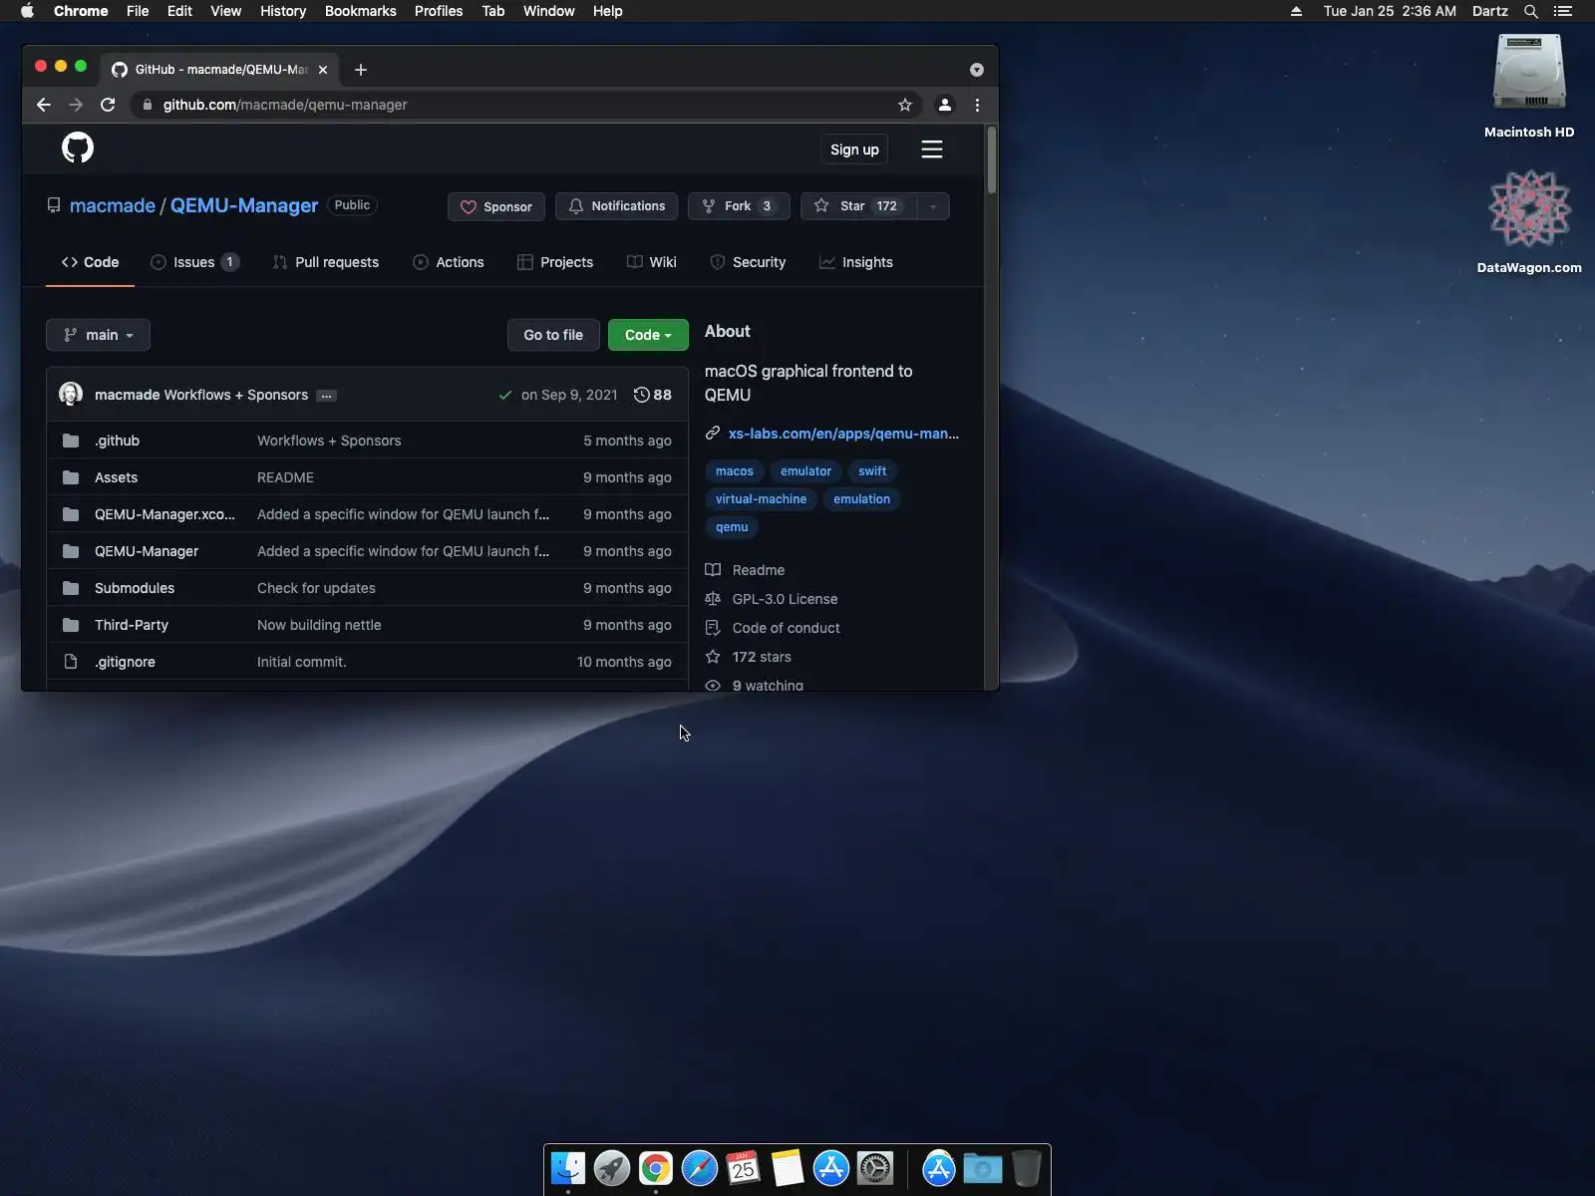The height and width of the screenshot is (1196, 1595).
Task: Open the main branch dropdown
Action: [98, 335]
